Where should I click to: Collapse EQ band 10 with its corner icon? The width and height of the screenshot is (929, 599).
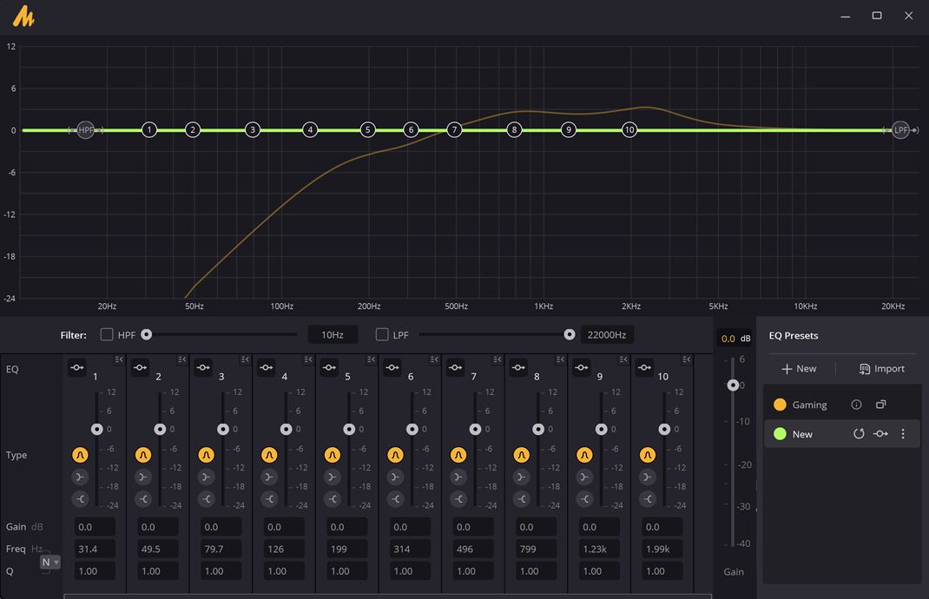[687, 359]
